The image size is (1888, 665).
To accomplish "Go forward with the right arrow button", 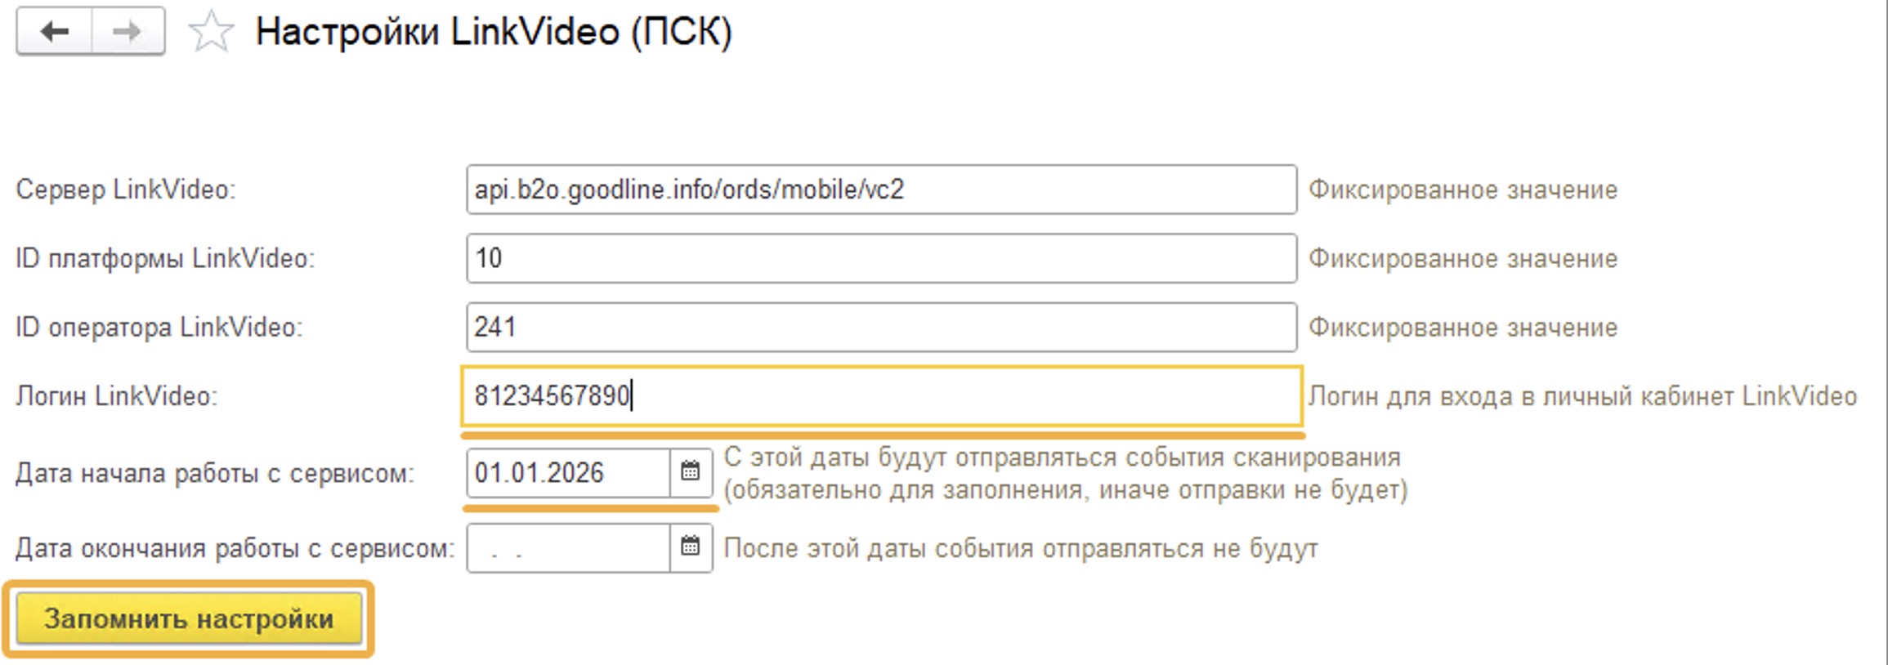I will point(128,32).
